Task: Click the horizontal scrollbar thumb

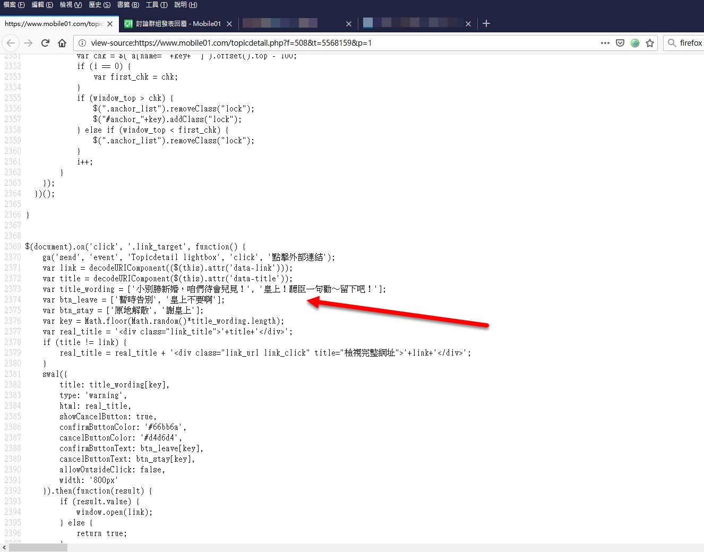Action: [38, 548]
